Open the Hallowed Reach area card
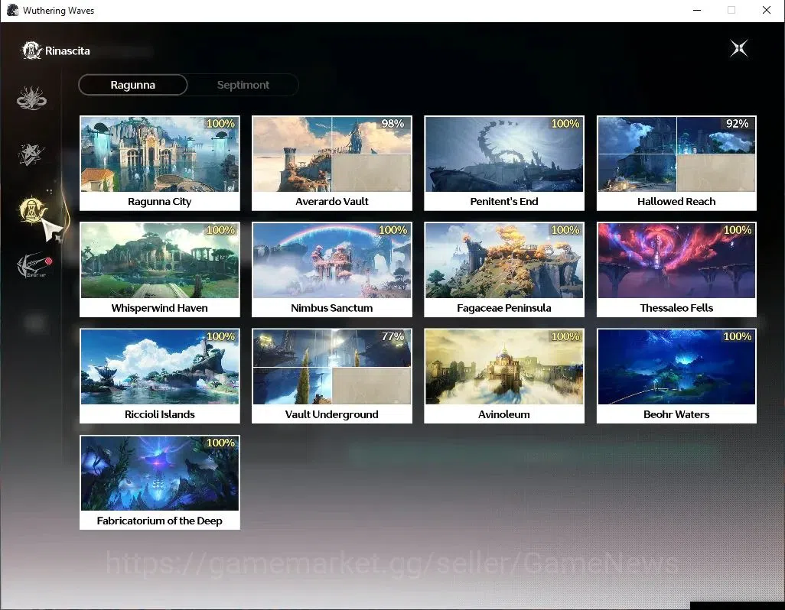This screenshot has height=610, width=785. pos(676,163)
